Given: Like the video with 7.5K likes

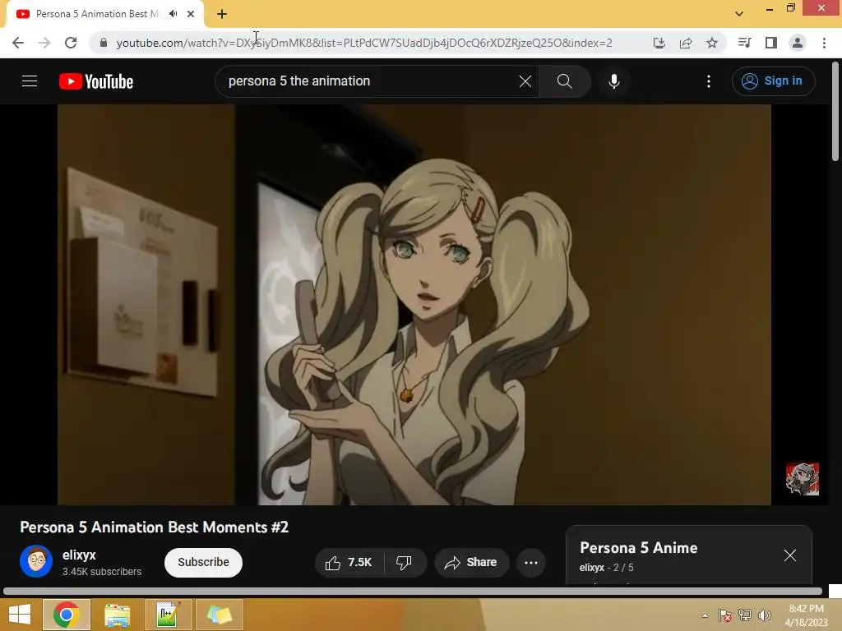Looking at the screenshot, I should coord(349,562).
